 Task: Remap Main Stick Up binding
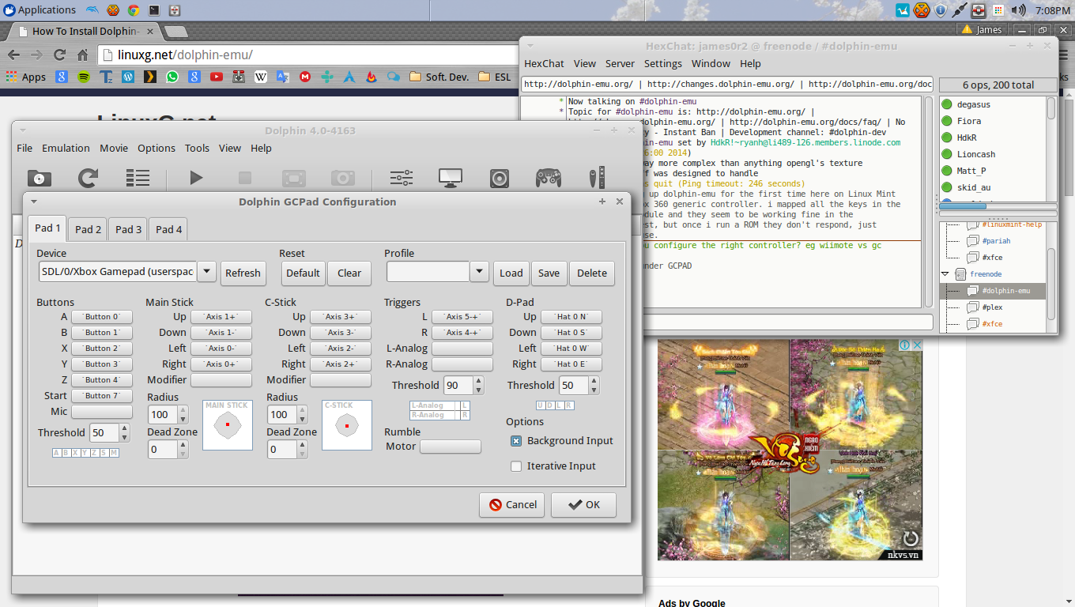[221, 316]
